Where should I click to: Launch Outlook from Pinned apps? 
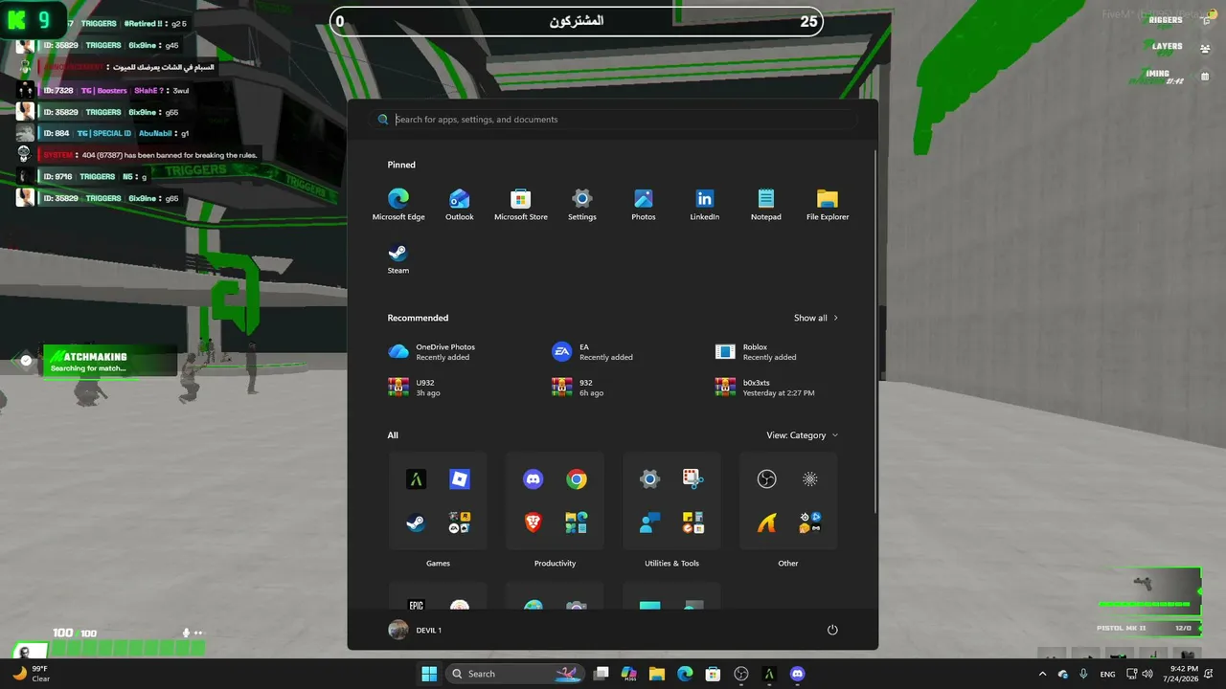click(x=460, y=205)
